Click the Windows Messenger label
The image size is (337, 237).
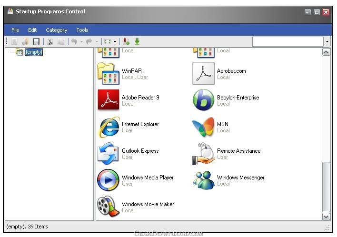coord(240,178)
